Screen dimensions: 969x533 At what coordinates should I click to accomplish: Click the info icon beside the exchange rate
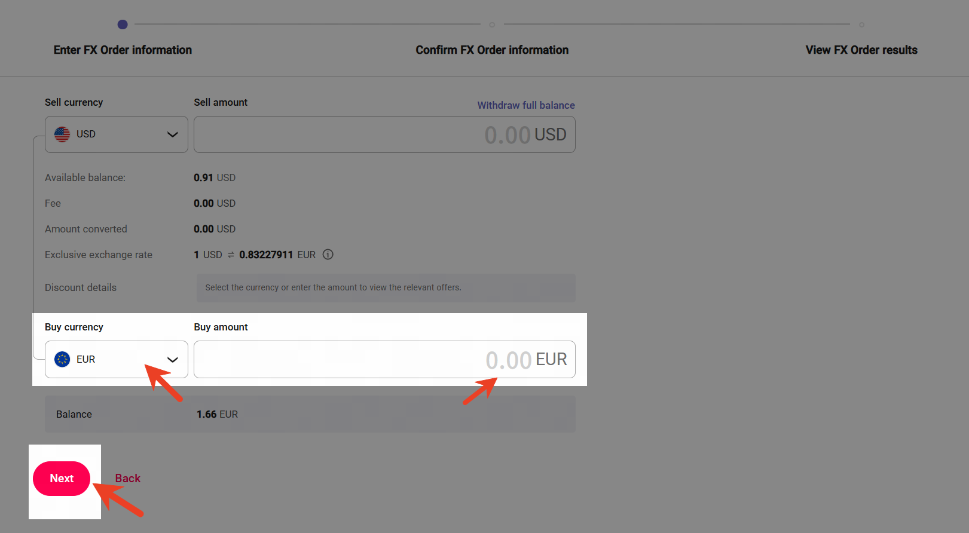coord(328,255)
